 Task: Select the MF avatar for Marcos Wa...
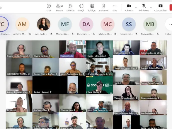pos(65,24)
